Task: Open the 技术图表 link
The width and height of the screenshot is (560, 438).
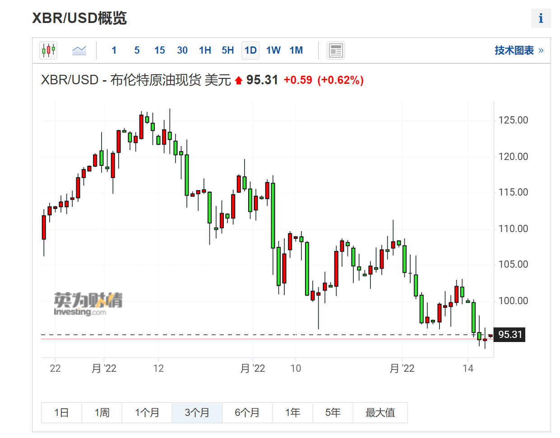Action: [x=518, y=50]
